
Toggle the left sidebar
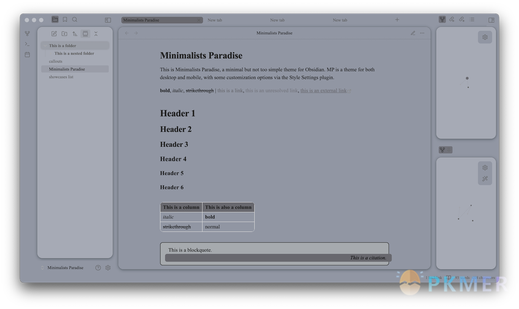coord(108,20)
